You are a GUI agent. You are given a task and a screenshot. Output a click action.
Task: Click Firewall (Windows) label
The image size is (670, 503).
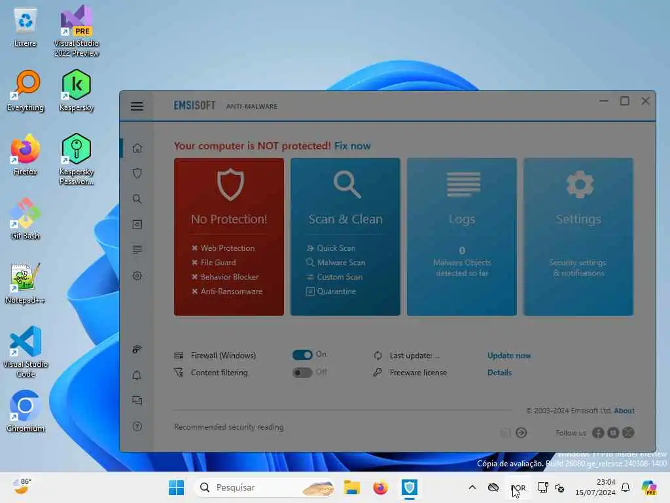point(223,356)
